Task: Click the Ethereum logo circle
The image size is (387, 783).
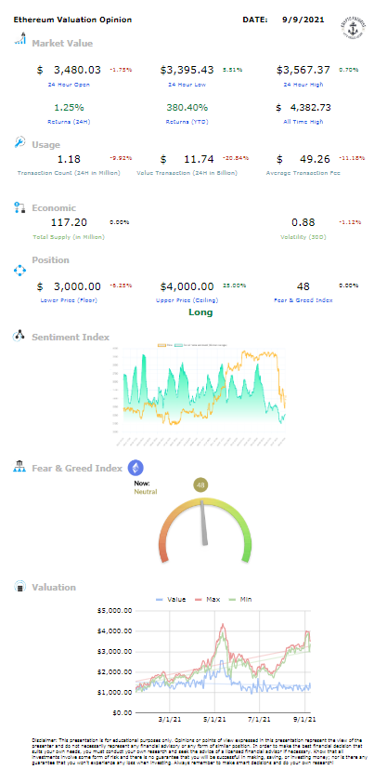Action: click(136, 468)
